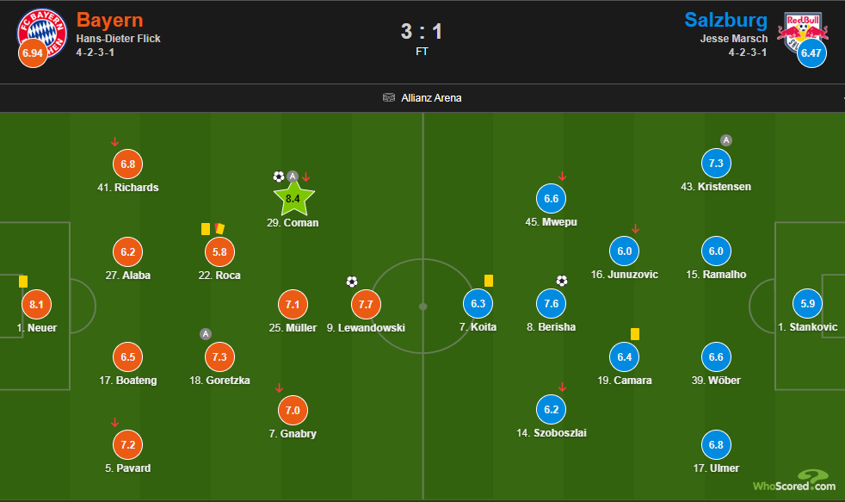Click the FC Bayern club crest
Image resolution: width=845 pixels, height=502 pixels.
pos(42,33)
